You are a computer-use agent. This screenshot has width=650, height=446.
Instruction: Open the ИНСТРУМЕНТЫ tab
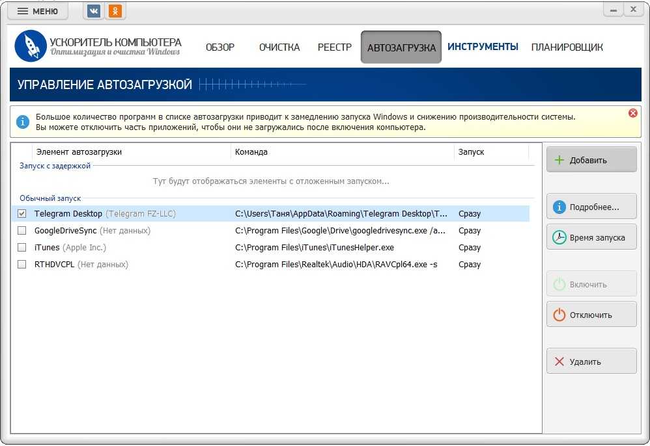pyautogui.click(x=483, y=47)
